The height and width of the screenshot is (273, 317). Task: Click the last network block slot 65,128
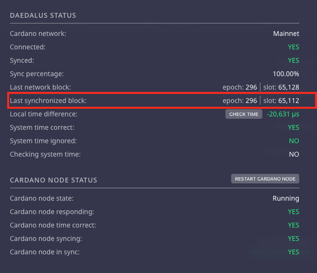(281, 87)
